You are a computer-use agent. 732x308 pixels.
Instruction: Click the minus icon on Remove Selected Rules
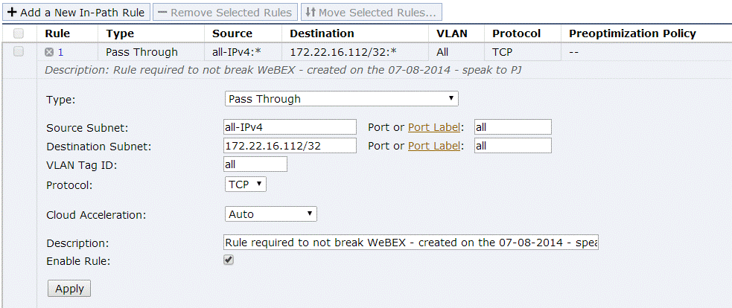162,13
